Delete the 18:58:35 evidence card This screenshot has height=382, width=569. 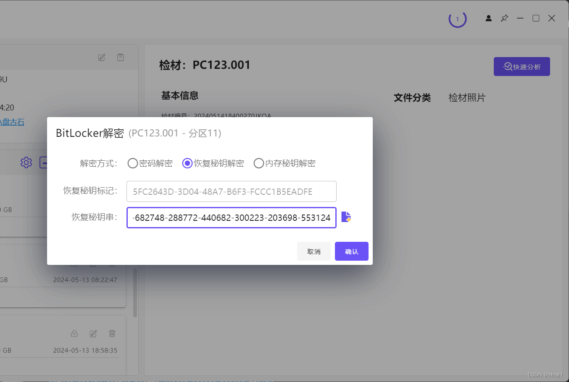112,333
